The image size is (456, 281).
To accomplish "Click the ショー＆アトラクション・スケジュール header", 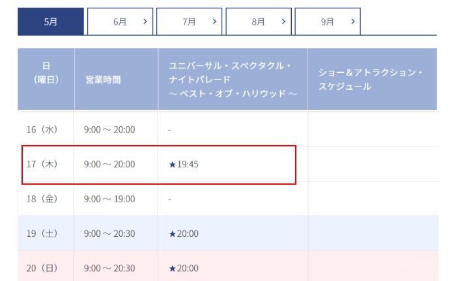I will [x=370, y=79].
